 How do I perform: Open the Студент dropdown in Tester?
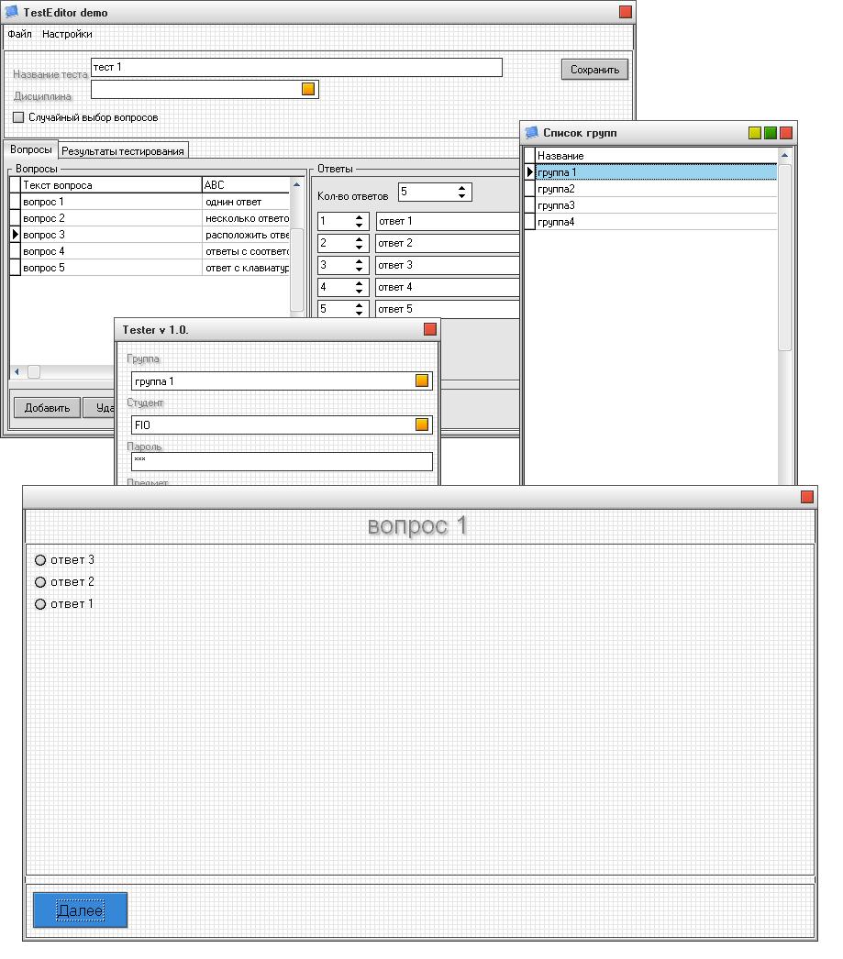pyautogui.click(x=422, y=425)
